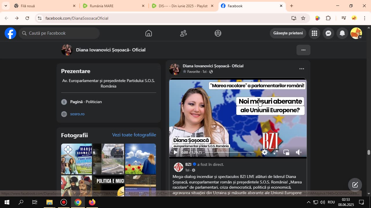Click the page vertical scrollbar thumb
The width and height of the screenshot is (371, 208).
click(369, 153)
